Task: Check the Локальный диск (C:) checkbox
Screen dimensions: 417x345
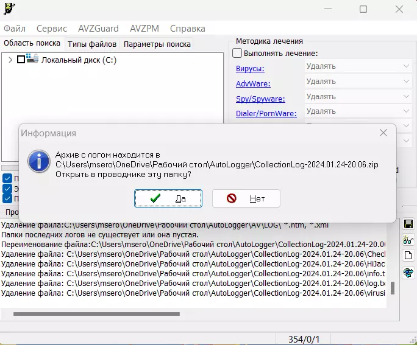Action: [21, 60]
